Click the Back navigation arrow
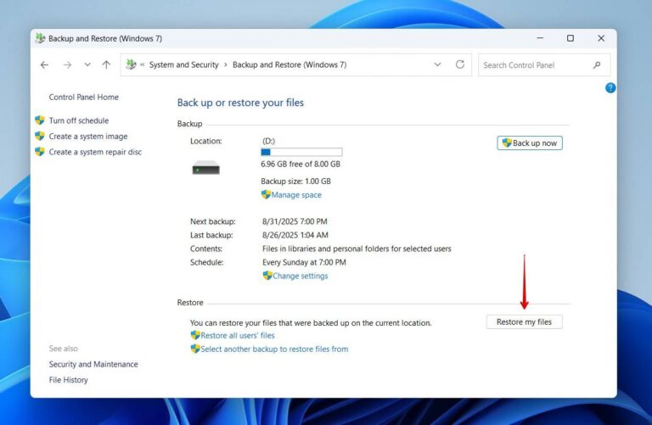This screenshot has height=425, width=652. click(x=44, y=64)
